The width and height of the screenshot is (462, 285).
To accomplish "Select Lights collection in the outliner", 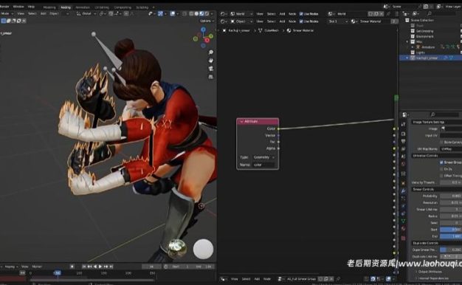I will (x=421, y=52).
